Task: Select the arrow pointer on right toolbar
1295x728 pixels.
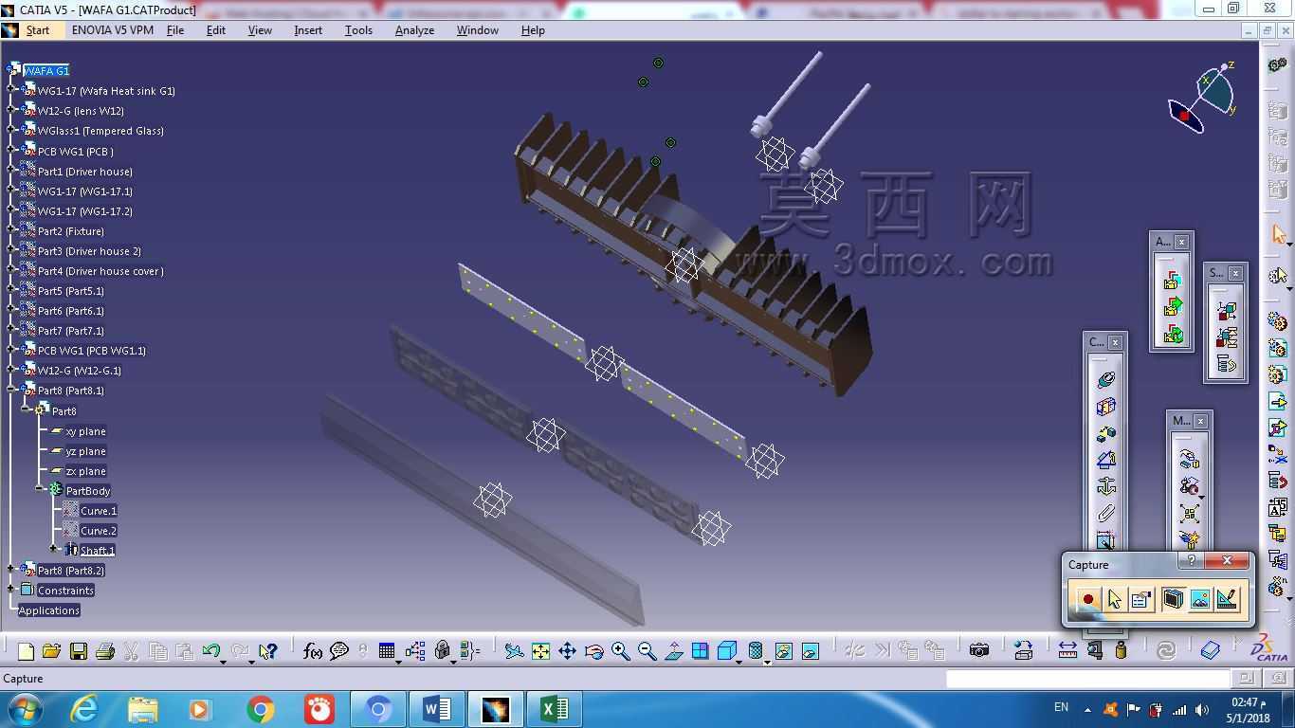Action: (1278, 235)
